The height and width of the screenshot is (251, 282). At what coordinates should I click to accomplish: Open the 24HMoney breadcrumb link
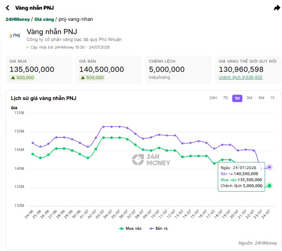click(x=18, y=19)
